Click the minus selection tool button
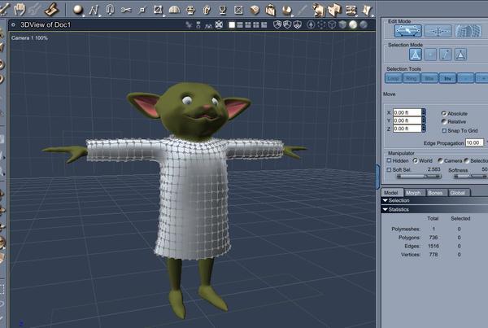 (465, 78)
